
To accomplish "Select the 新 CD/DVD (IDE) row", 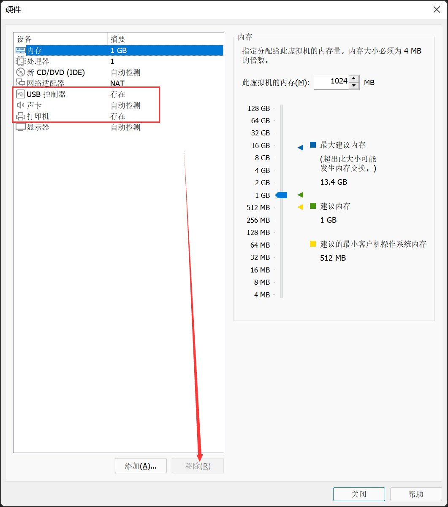I will click(119, 72).
